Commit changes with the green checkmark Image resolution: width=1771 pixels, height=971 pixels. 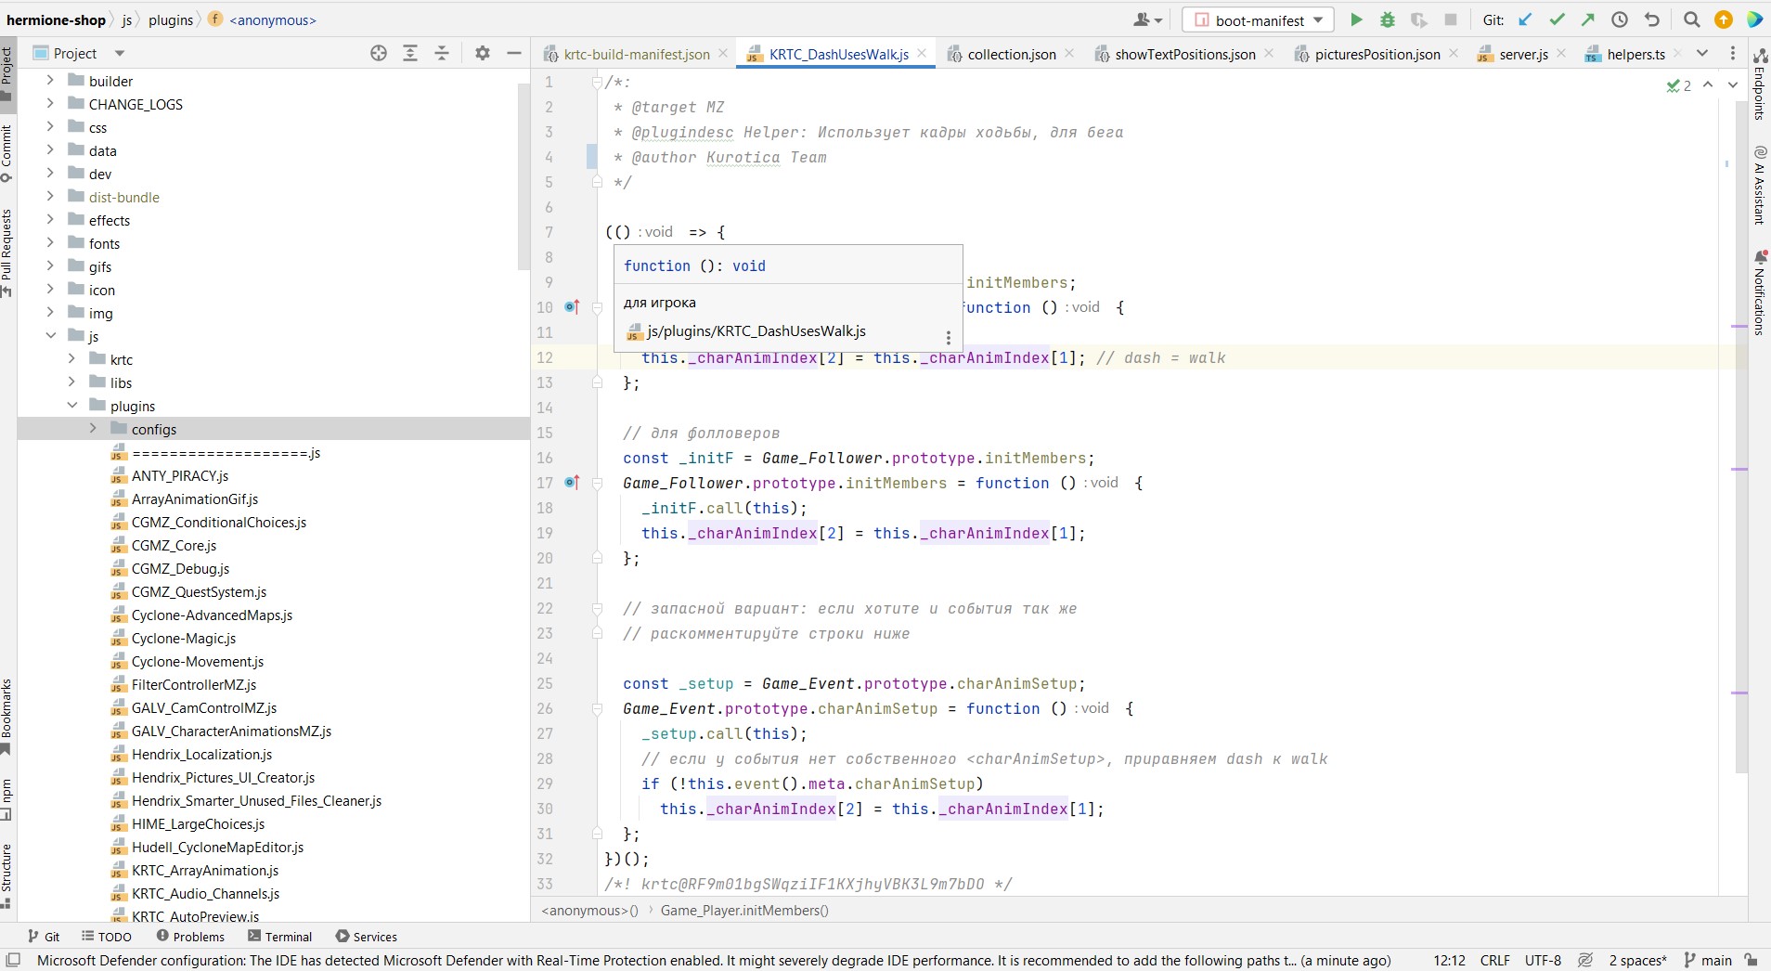(x=1557, y=19)
